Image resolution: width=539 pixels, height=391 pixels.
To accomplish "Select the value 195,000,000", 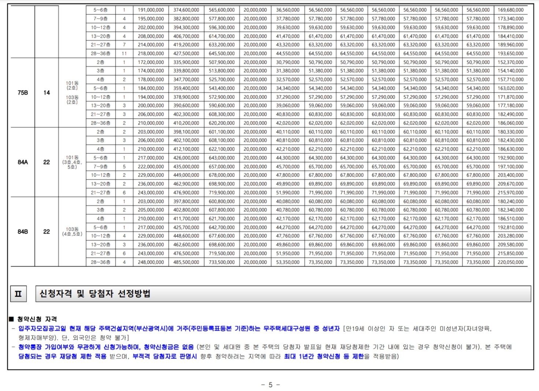I will 151,19.
